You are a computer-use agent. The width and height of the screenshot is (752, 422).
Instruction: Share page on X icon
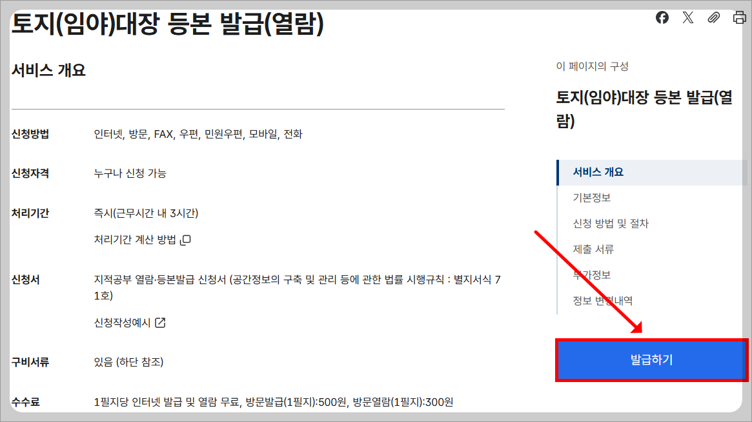tap(688, 17)
